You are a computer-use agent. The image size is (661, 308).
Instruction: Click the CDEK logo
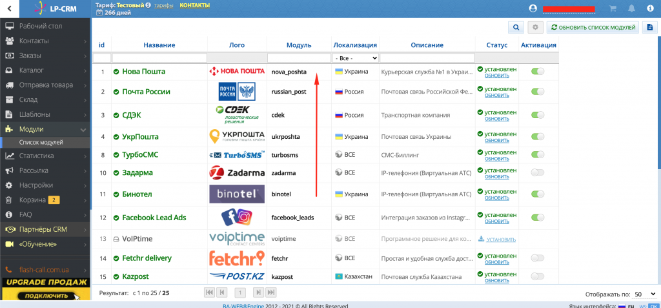[236, 114]
